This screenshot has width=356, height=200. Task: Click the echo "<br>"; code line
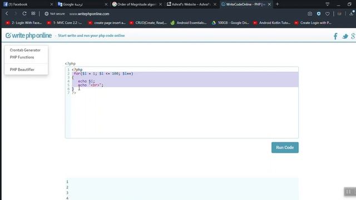click(91, 85)
